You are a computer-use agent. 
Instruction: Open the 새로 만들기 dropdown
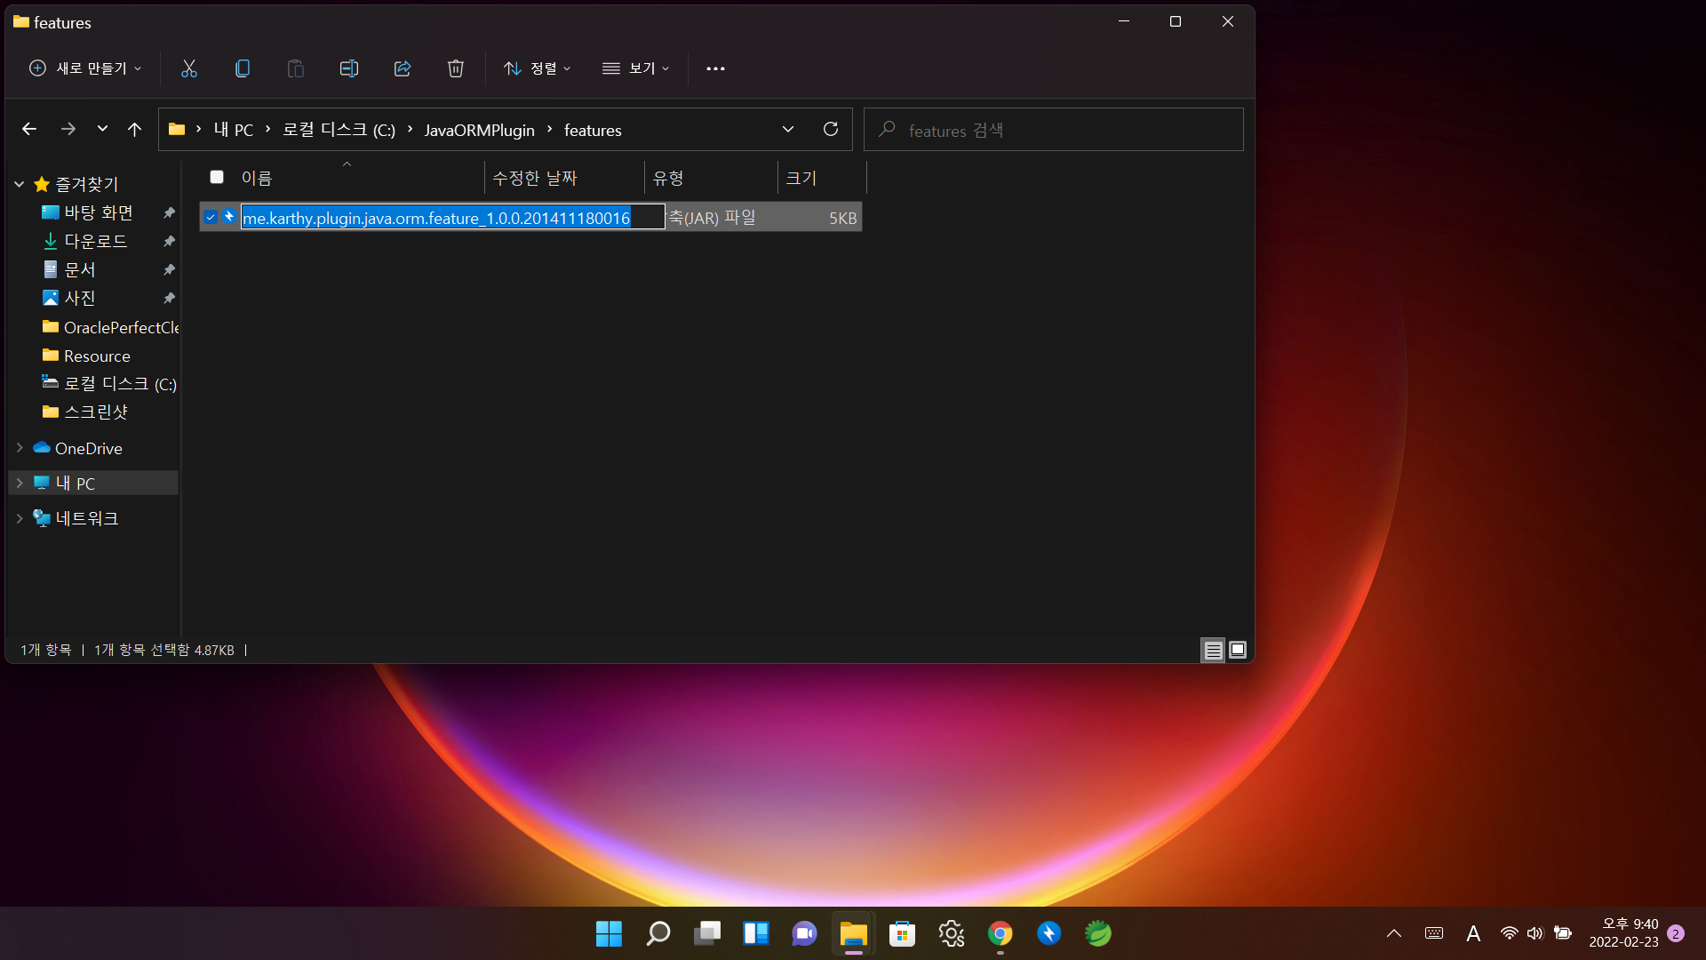pyautogui.click(x=85, y=68)
